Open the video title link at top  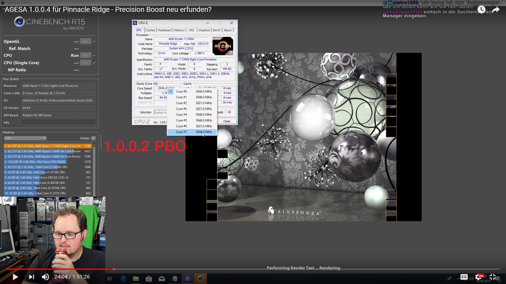click(108, 9)
